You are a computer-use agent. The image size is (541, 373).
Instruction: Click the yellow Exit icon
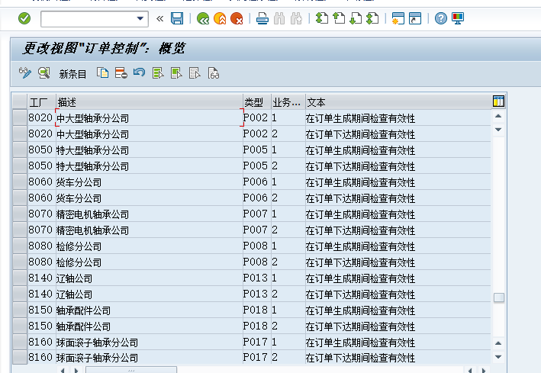click(x=220, y=18)
